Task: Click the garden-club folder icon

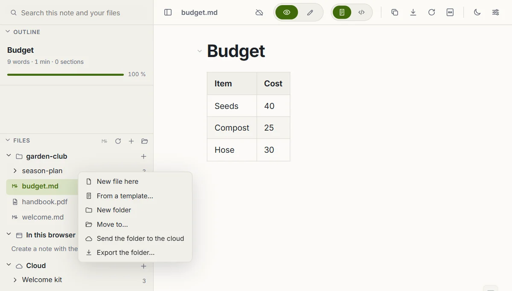Action: tap(19, 156)
